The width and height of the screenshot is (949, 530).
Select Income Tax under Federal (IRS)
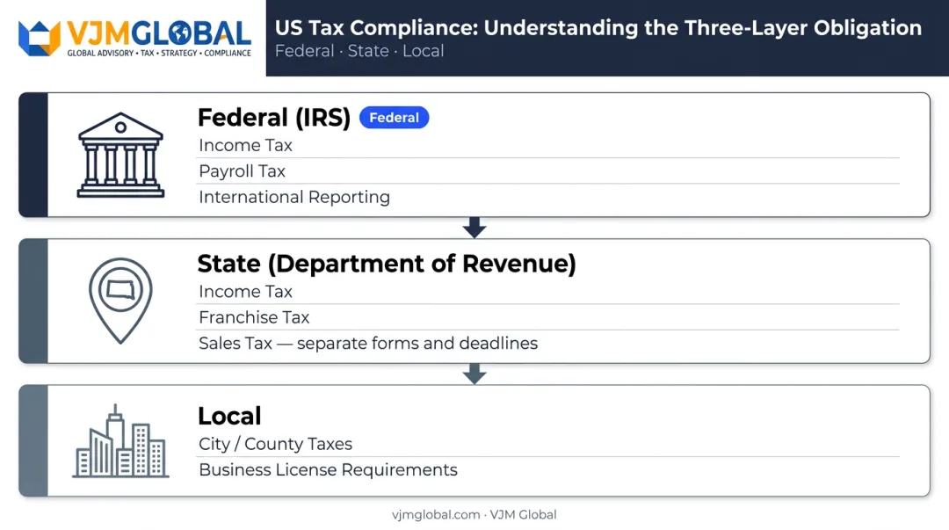pos(245,145)
